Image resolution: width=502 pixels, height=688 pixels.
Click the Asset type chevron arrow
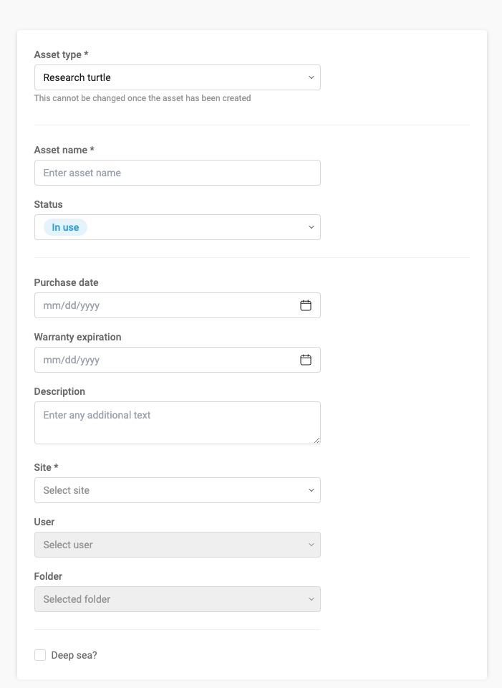311,77
